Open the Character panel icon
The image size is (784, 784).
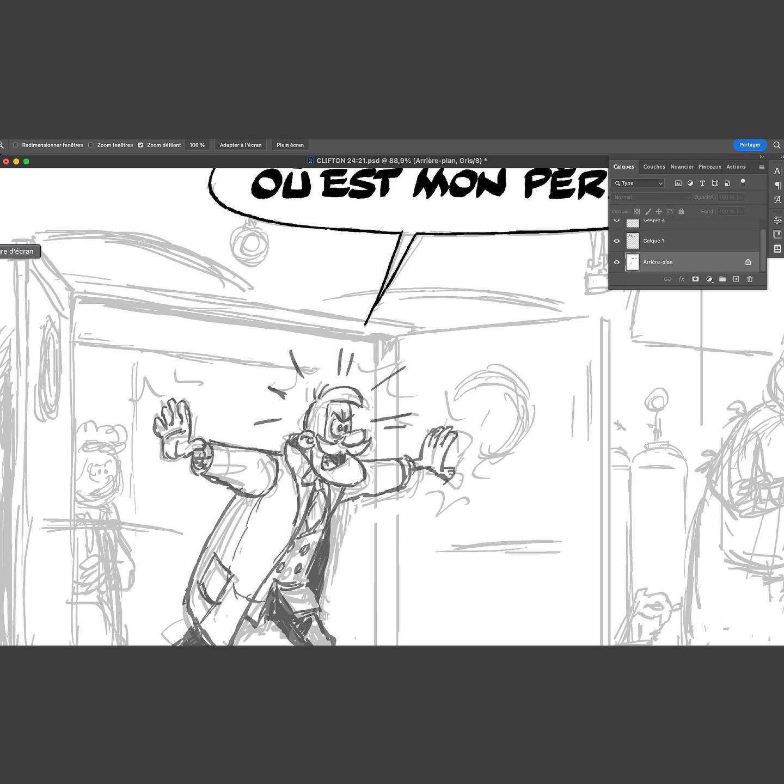[x=777, y=171]
